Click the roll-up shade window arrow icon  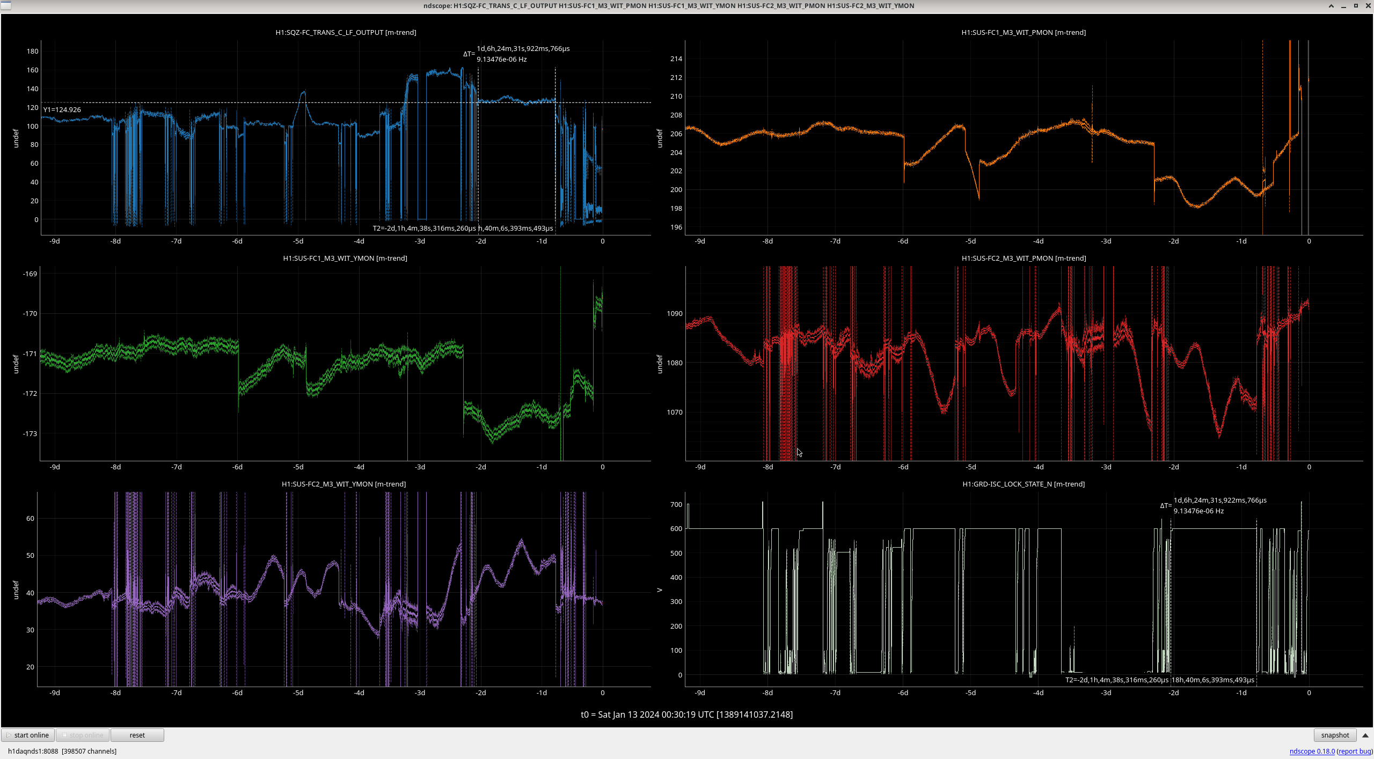(1331, 6)
